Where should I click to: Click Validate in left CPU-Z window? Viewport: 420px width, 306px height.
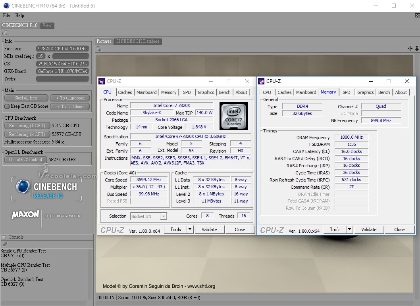coord(210,229)
